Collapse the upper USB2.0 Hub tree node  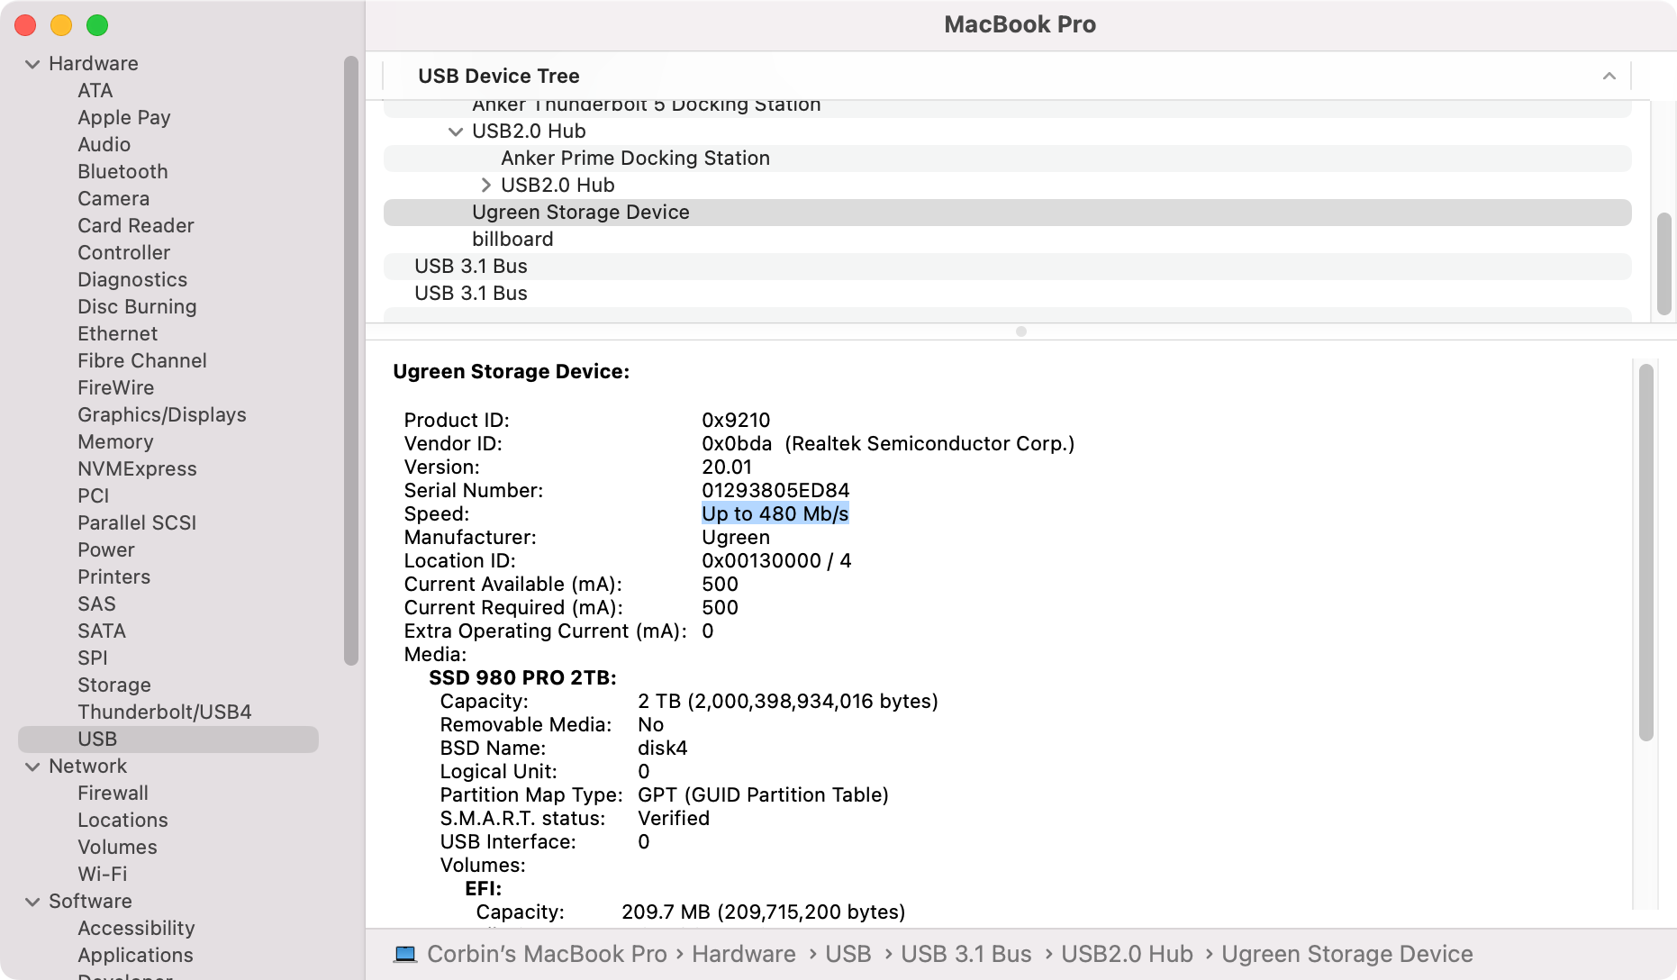[x=456, y=132]
